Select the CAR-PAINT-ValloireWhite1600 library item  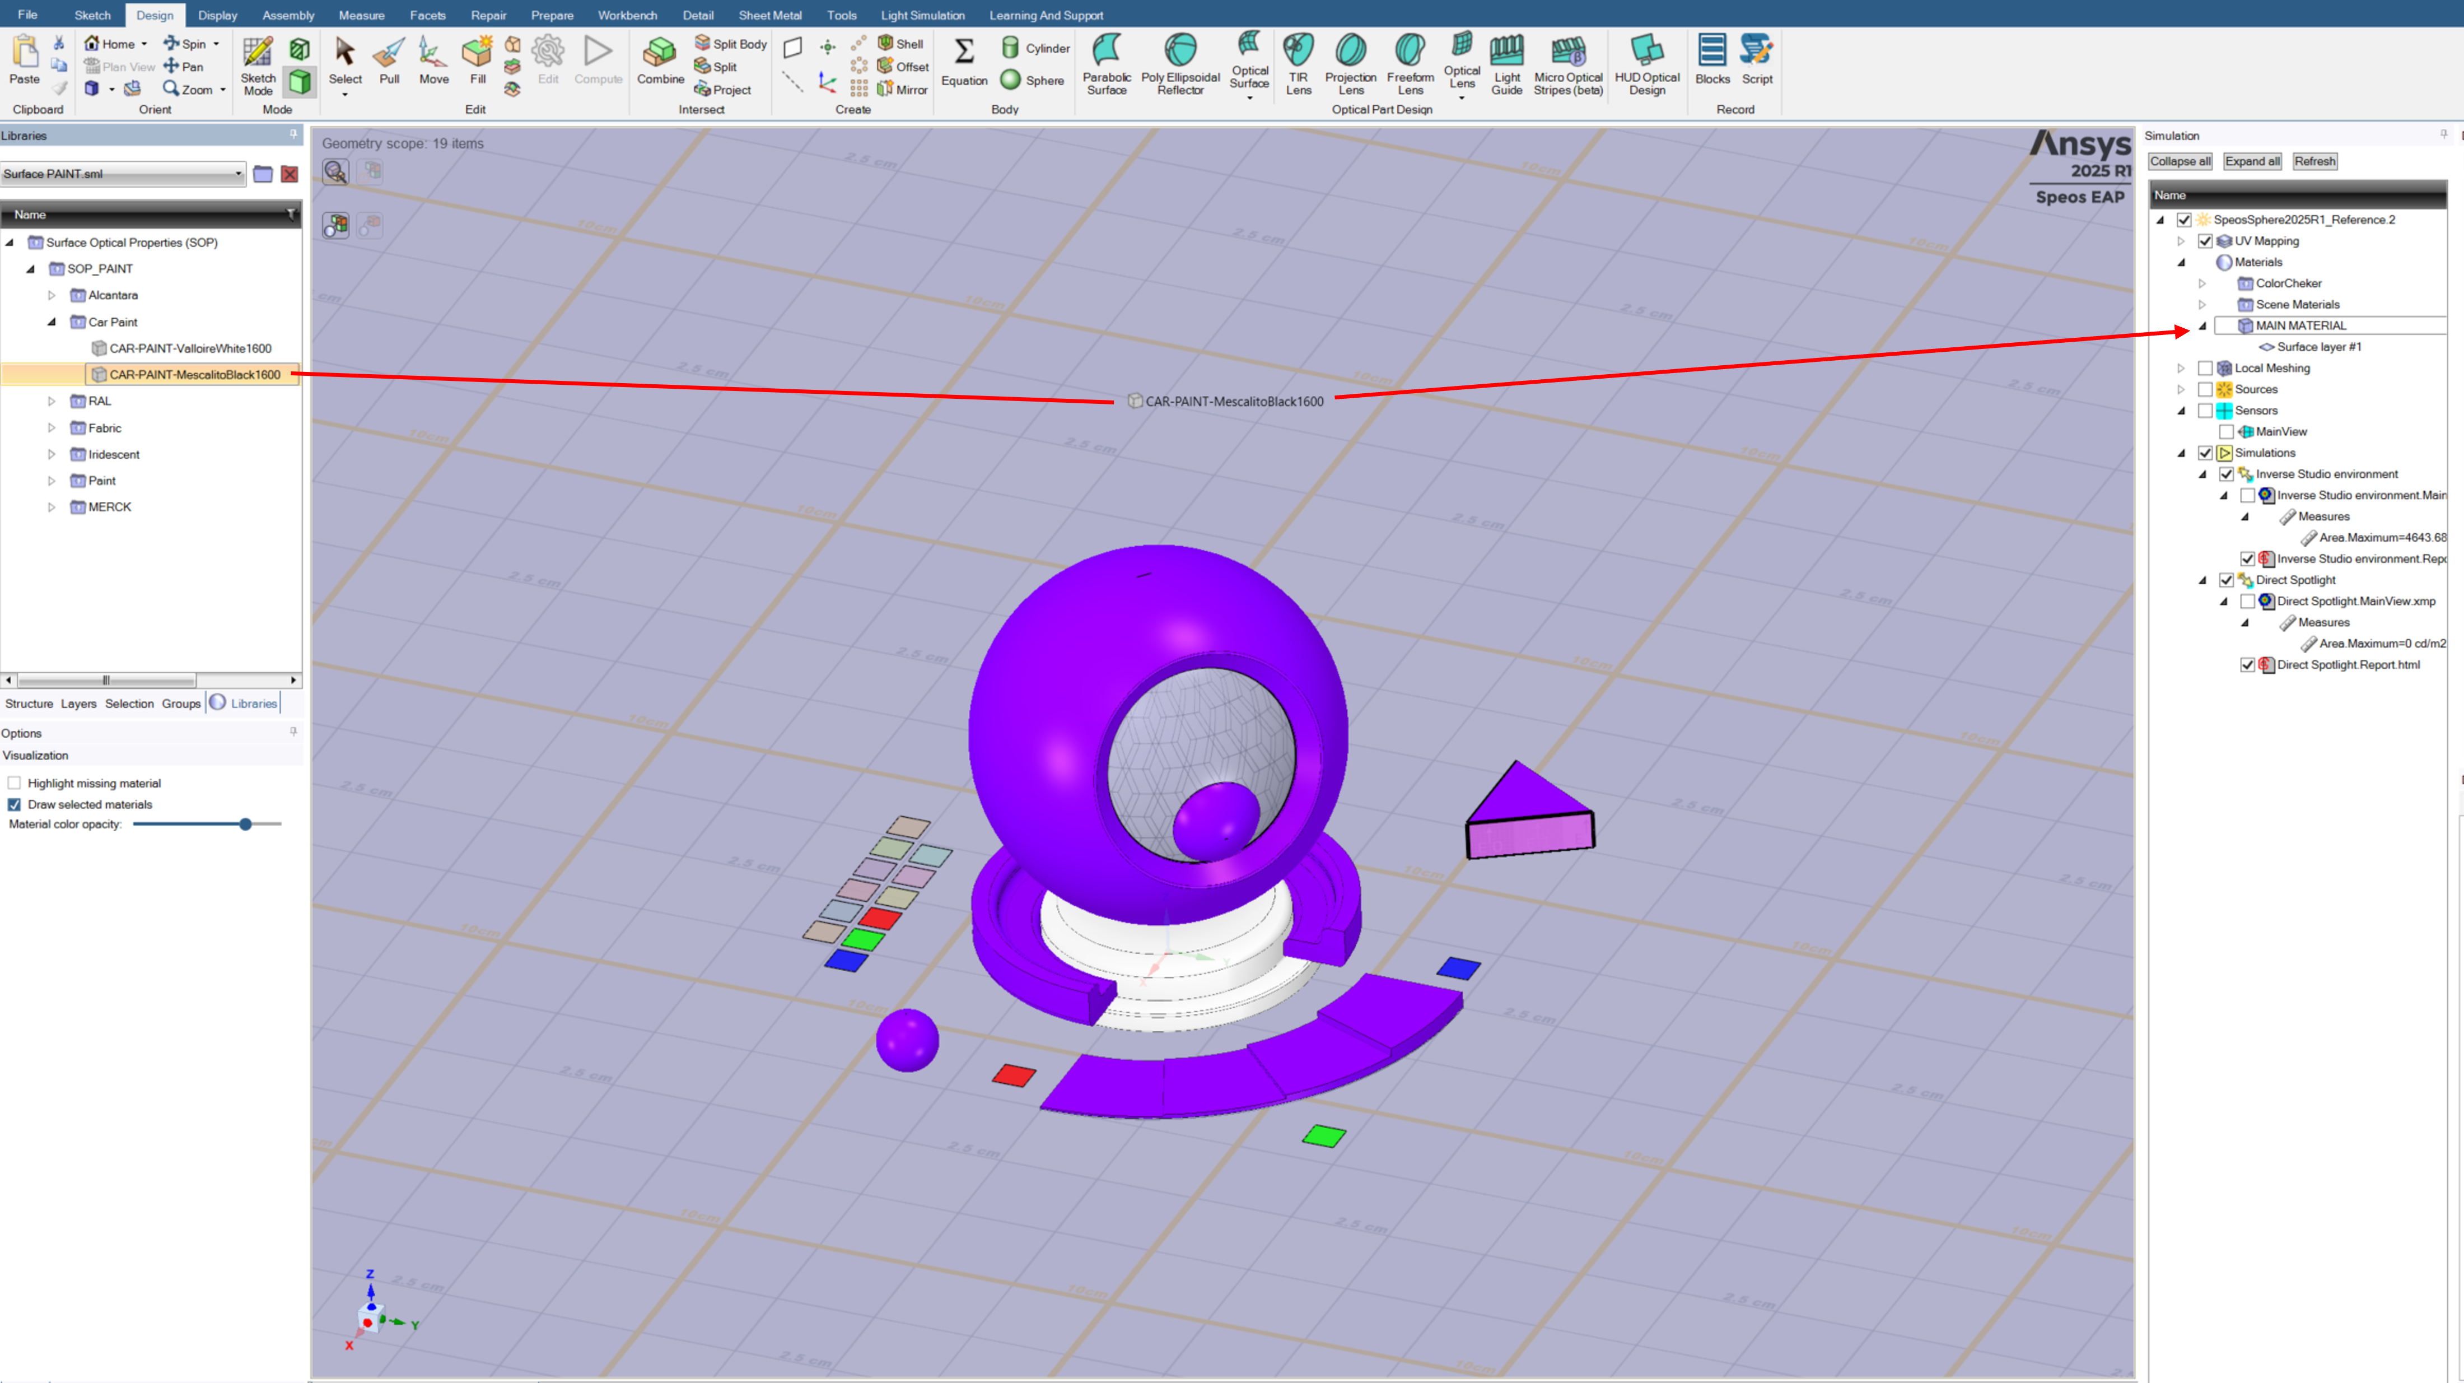coord(182,348)
